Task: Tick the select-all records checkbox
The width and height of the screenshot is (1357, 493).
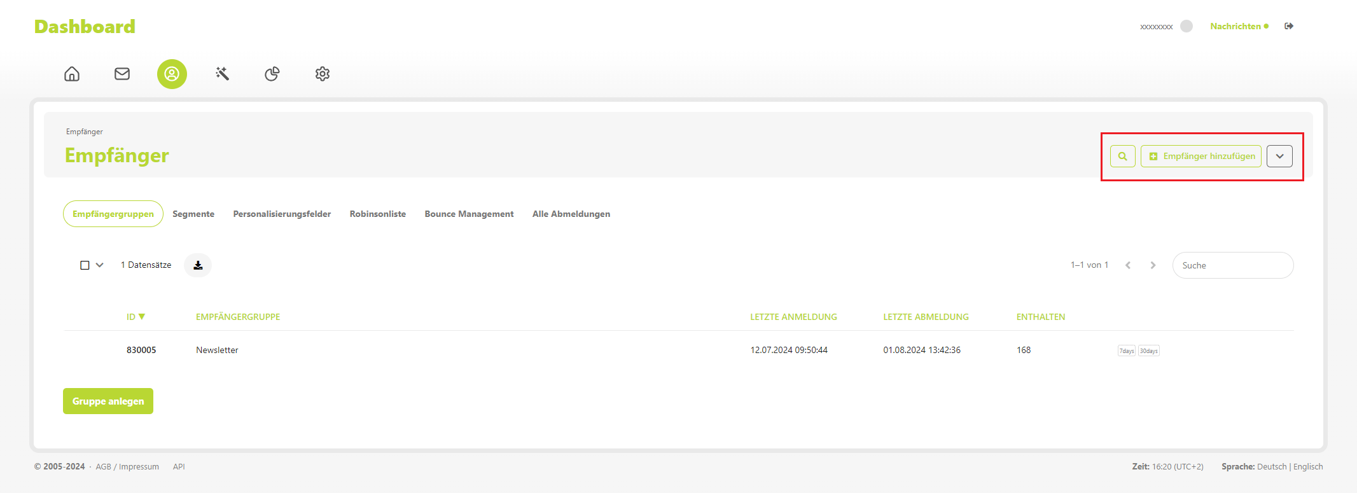Action: coord(85,265)
